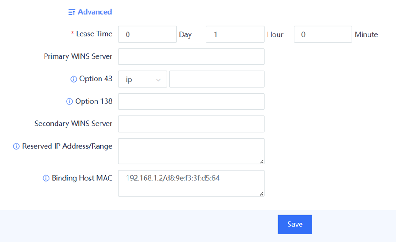Click the info icon beside Option 43
This screenshot has width=396, height=242.
pos(73,79)
